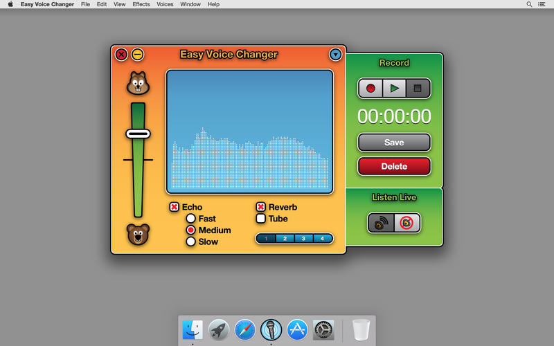
Task: Open the Voices menu
Action: click(x=165, y=4)
